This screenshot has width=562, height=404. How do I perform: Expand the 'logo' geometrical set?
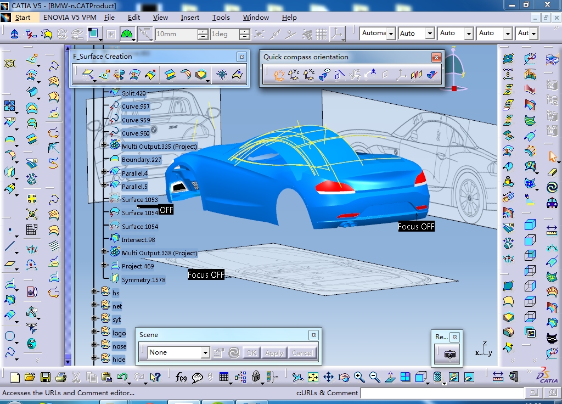(x=94, y=332)
